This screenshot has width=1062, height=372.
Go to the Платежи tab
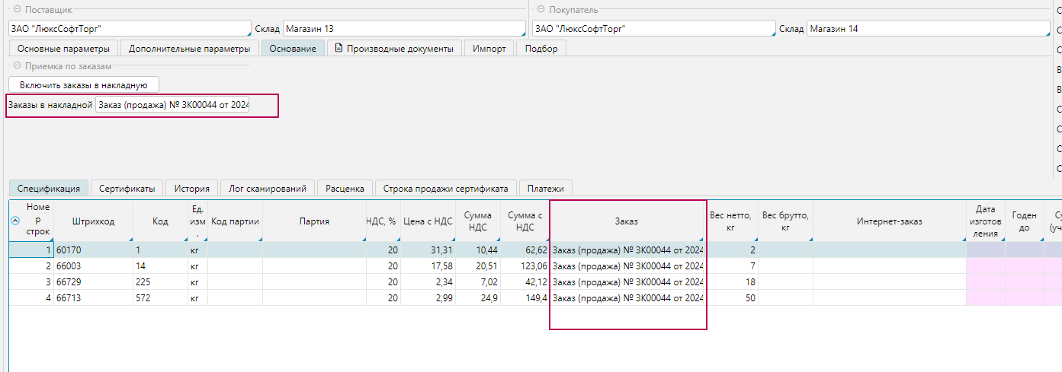(x=545, y=188)
